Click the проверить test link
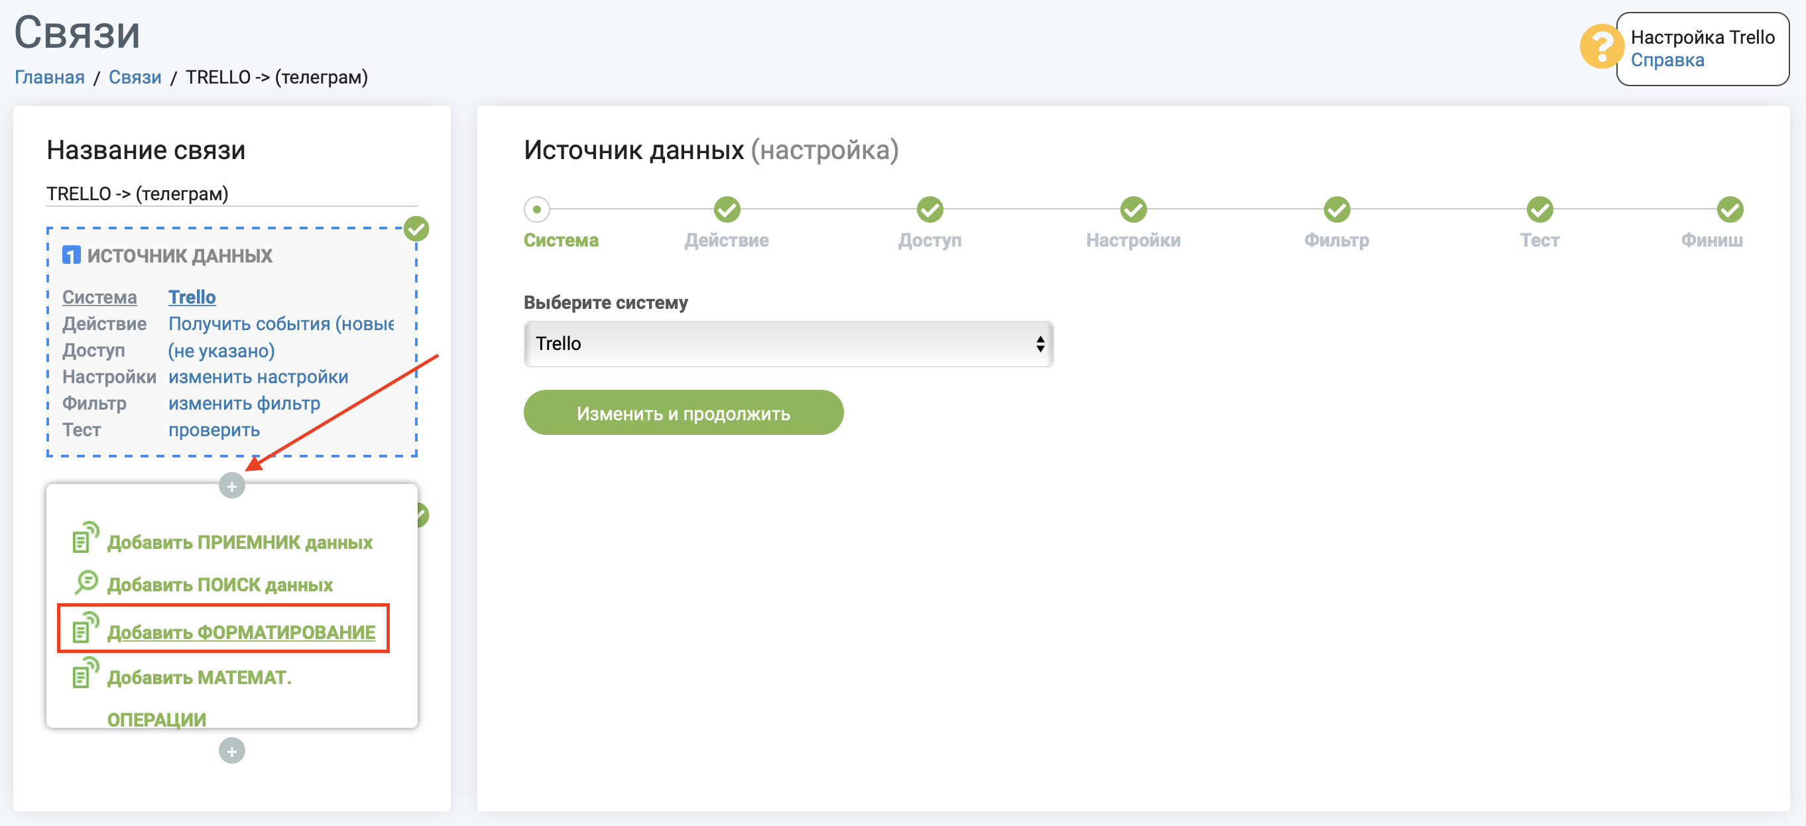The image size is (1806, 826). click(214, 430)
